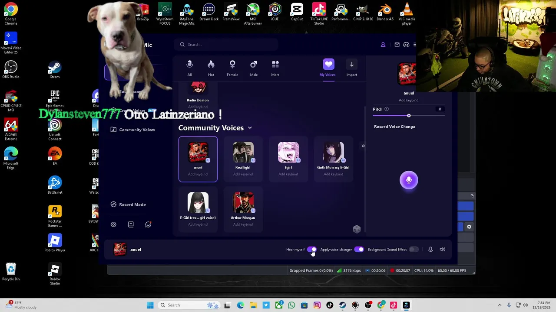The height and width of the screenshot is (312, 556).
Task: Open Epic Games Launcher desktop shortcut
Action: (55, 101)
